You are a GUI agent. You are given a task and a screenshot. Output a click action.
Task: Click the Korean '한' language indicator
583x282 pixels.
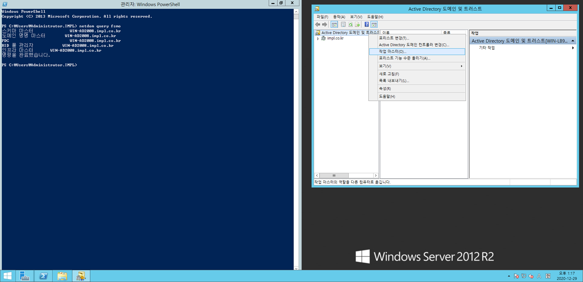(548, 276)
